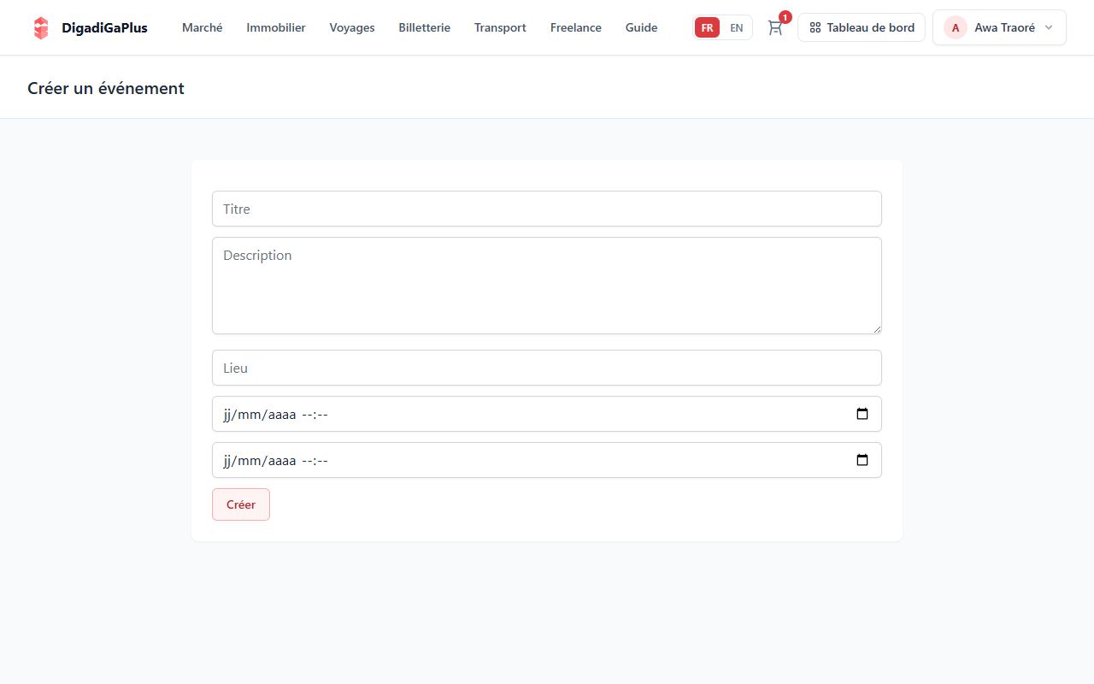
Task: Focus the Titre input field
Action: pos(547,209)
